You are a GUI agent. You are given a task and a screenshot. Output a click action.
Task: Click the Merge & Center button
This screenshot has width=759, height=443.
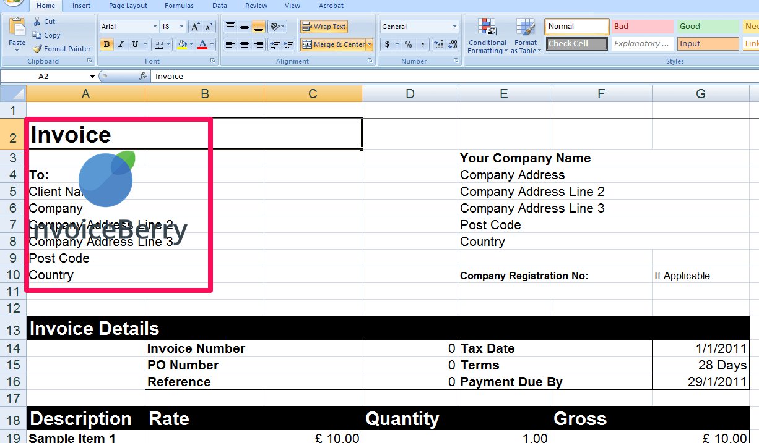click(333, 44)
